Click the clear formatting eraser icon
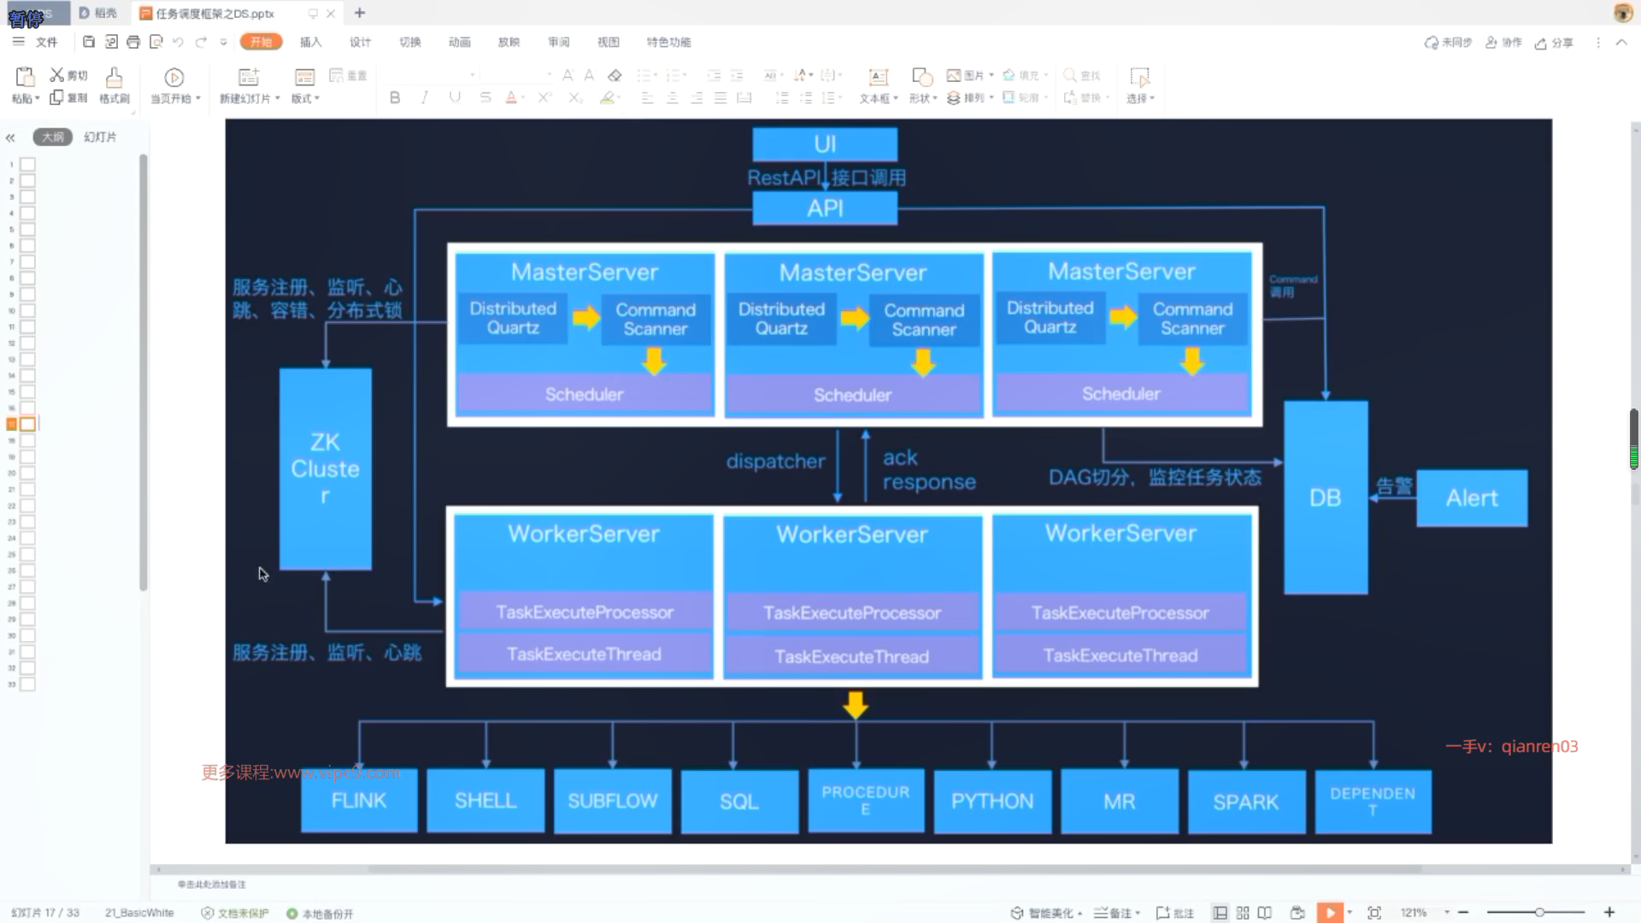 click(615, 75)
